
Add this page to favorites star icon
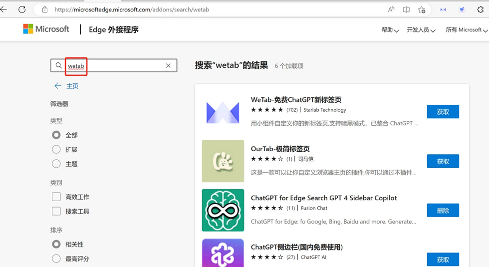click(x=422, y=9)
